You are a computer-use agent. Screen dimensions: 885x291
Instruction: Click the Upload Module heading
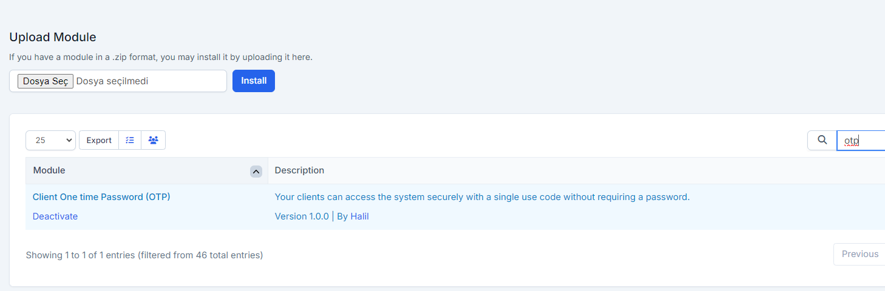click(x=53, y=37)
